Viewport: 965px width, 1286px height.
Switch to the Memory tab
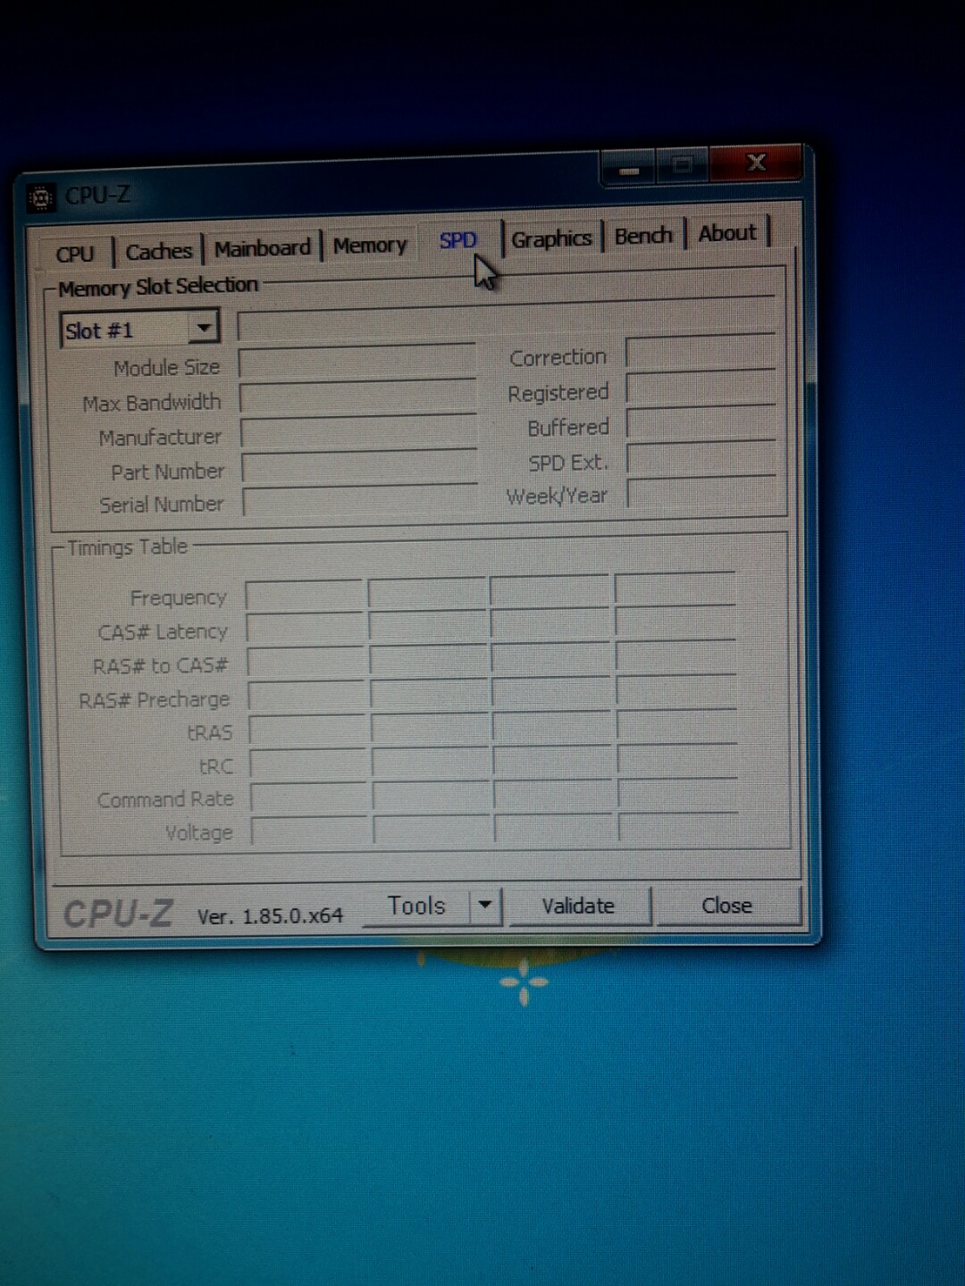(x=369, y=245)
